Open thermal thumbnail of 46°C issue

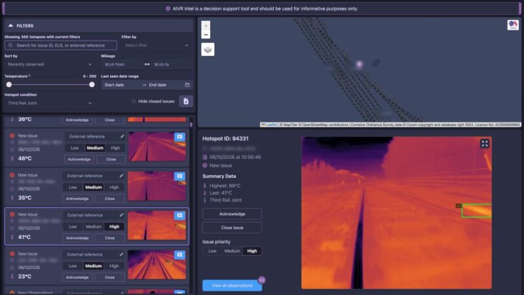(x=157, y=146)
